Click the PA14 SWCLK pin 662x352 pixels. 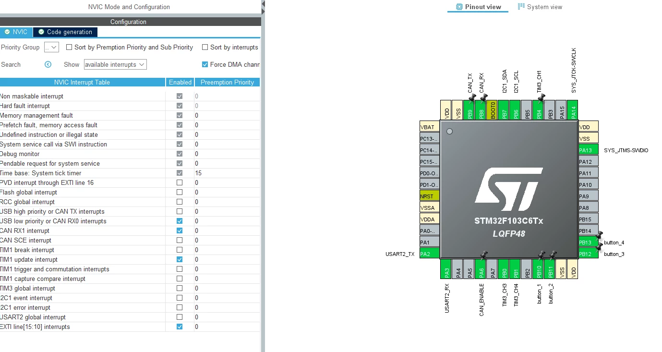pos(573,110)
